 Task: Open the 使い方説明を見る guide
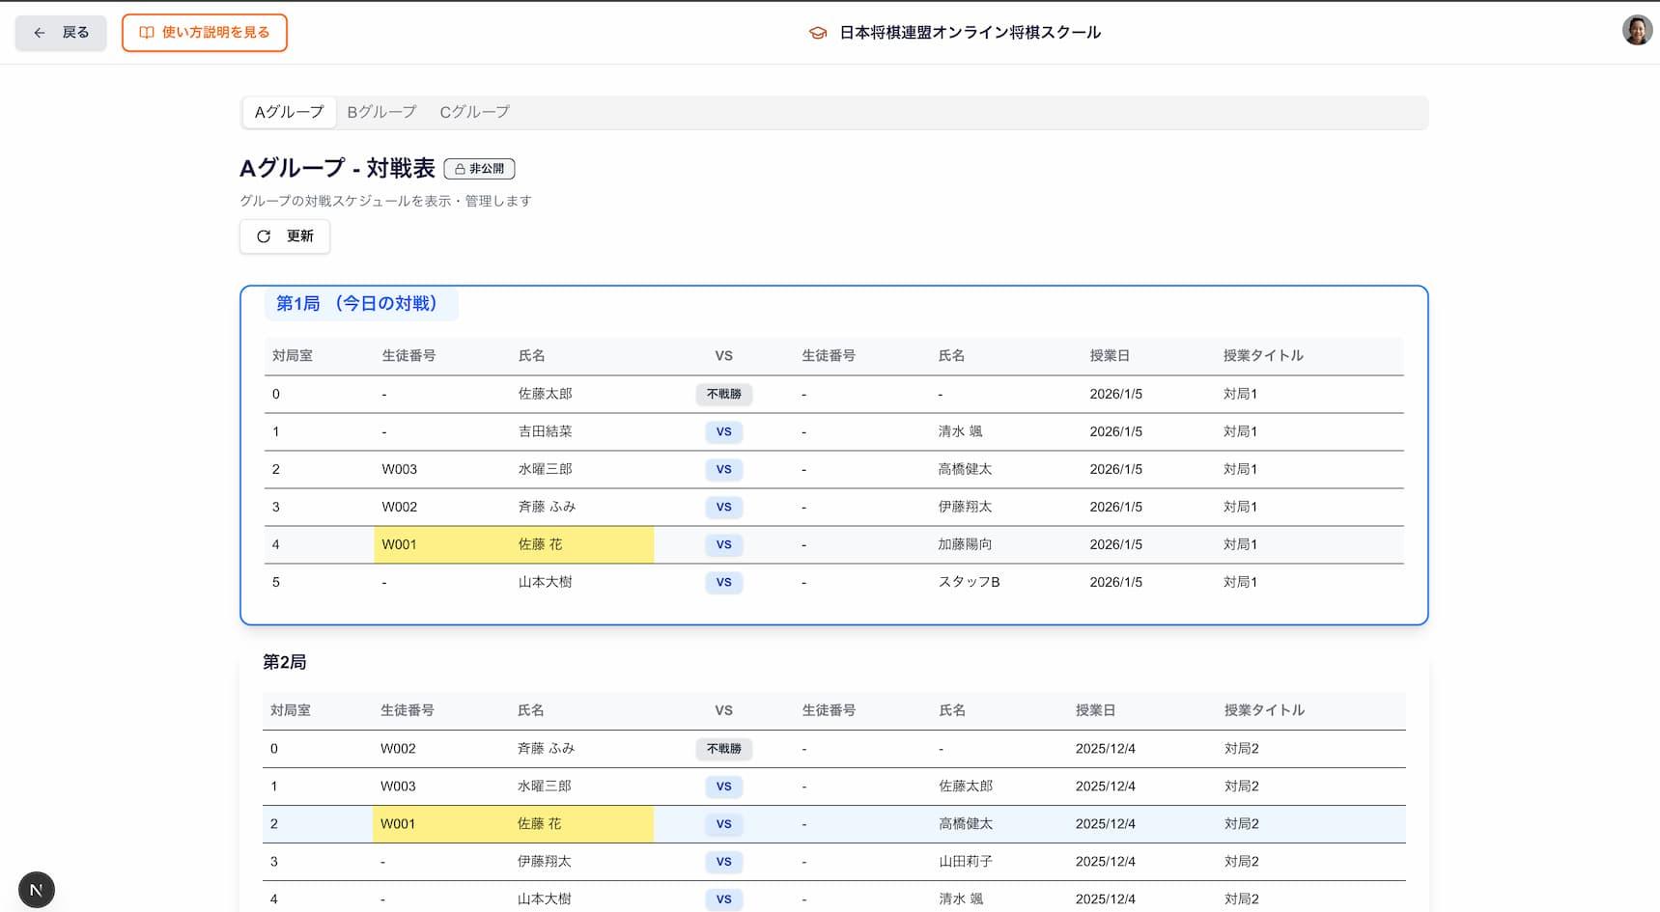(204, 32)
